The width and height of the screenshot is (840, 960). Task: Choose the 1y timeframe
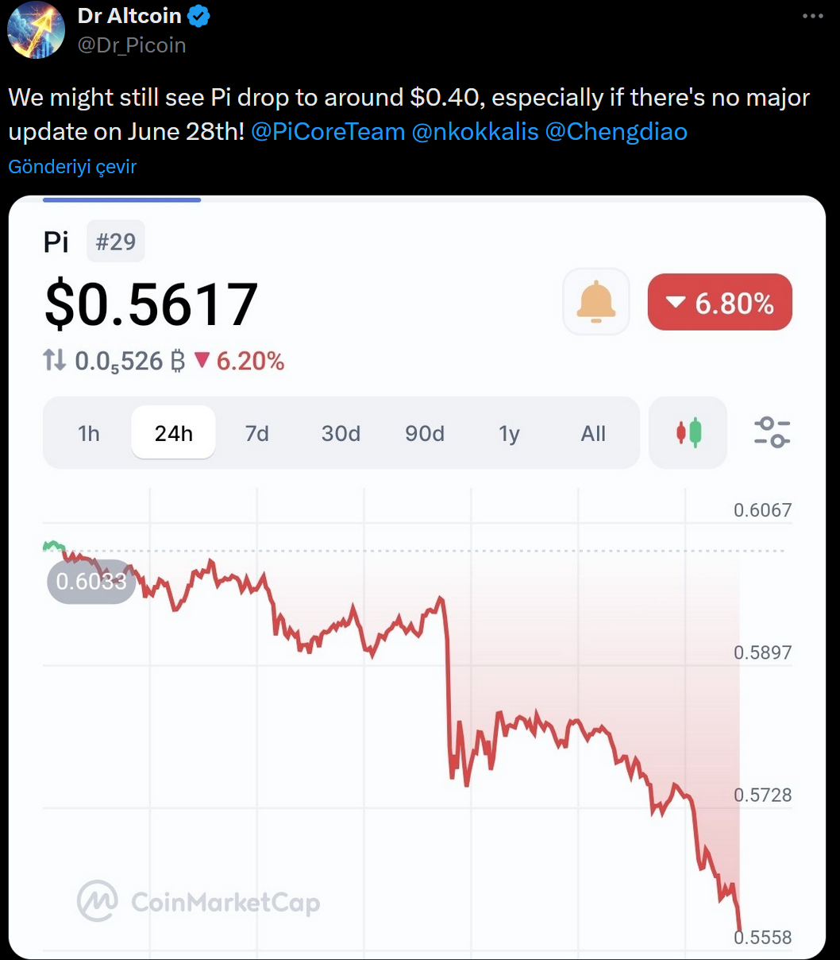pyautogui.click(x=509, y=433)
